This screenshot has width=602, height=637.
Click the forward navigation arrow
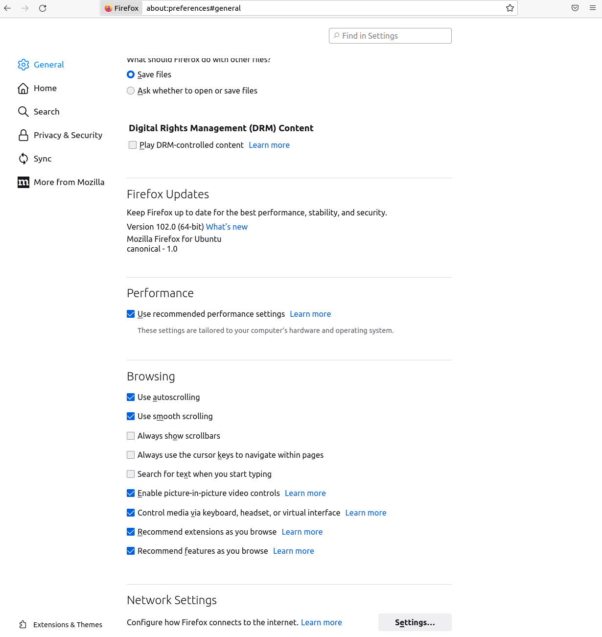tap(25, 8)
